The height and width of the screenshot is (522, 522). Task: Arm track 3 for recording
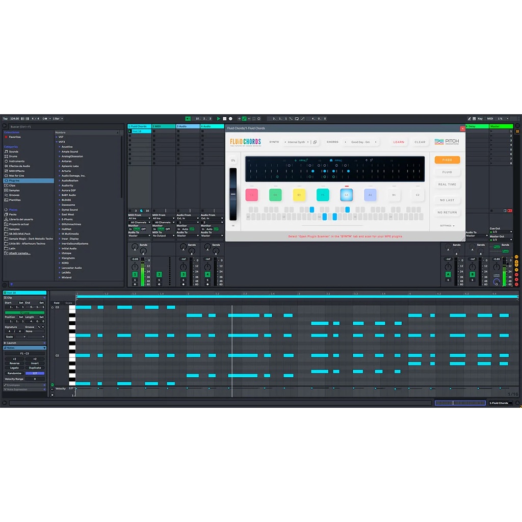coord(184,284)
